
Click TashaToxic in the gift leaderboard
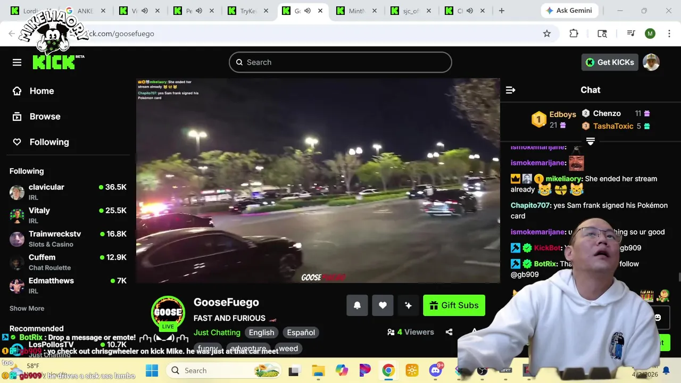point(613,126)
